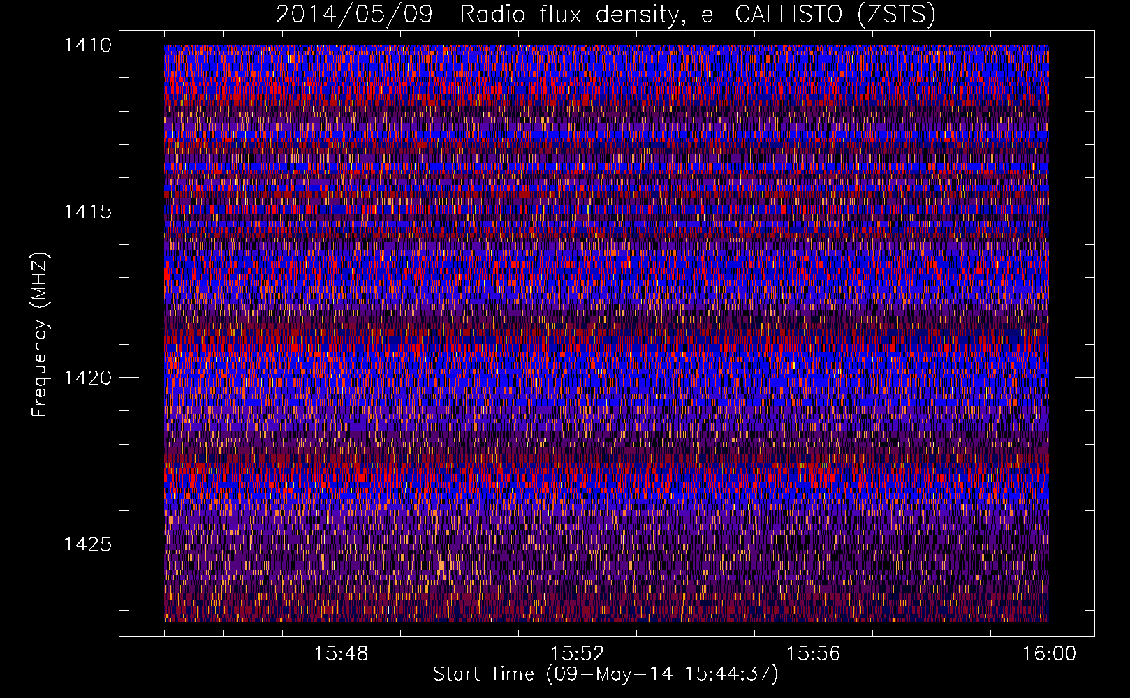Click the e-CALLISTO (ZSTS) text in title
This screenshot has width=1130, height=698.
[x=818, y=15]
